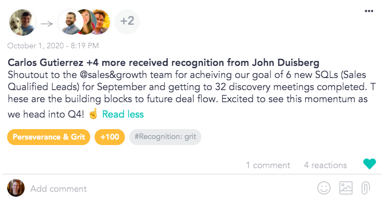Click the post headline Carlos Gutierrez +4 more
The width and height of the screenshot is (385, 200).
(x=163, y=63)
